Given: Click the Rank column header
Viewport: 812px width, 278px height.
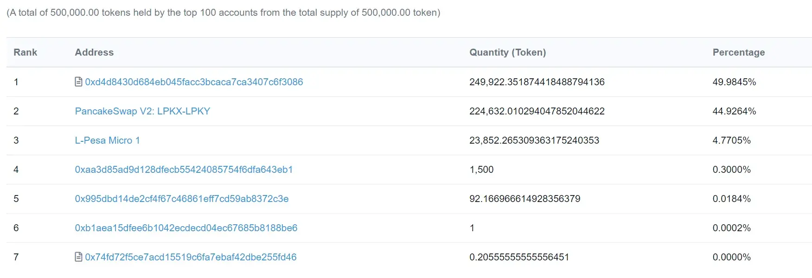Looking at the screenshot, I should [25, 52].
